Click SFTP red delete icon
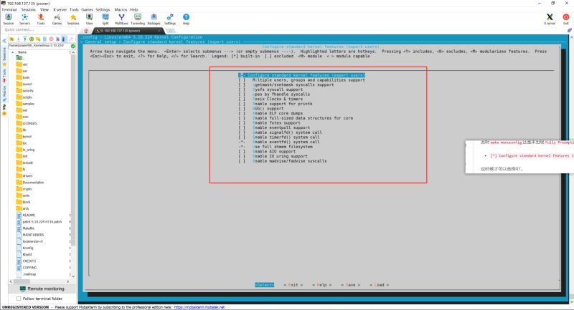574x310 pixels. tap(51, 39)
